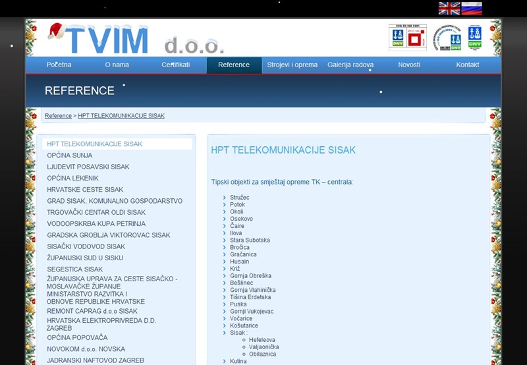Click the Gračanica list entry
Screen dimensions: 527x365
[243, 254]
